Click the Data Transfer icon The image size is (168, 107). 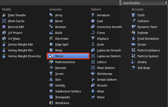(4, 15)
